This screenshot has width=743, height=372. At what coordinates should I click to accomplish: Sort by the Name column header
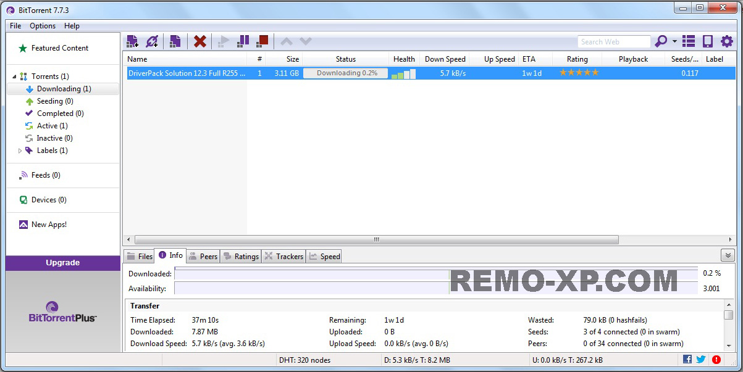point(185,59)
